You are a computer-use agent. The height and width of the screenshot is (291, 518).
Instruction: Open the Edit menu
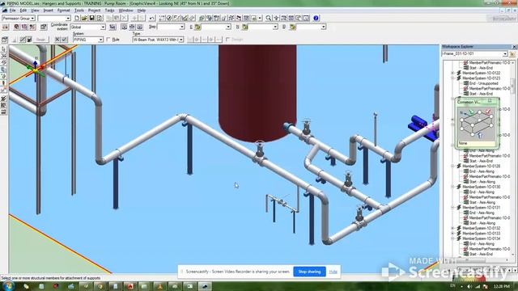(23, 11)
